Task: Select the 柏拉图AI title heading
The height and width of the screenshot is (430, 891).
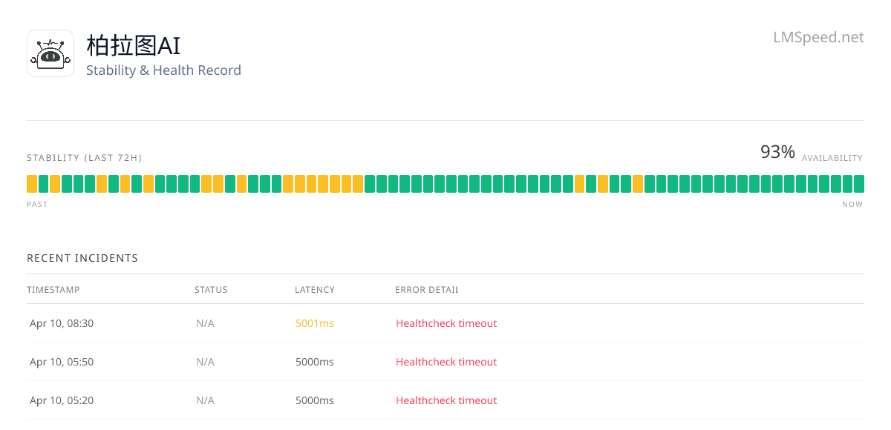Action: (x=133, y=45)
